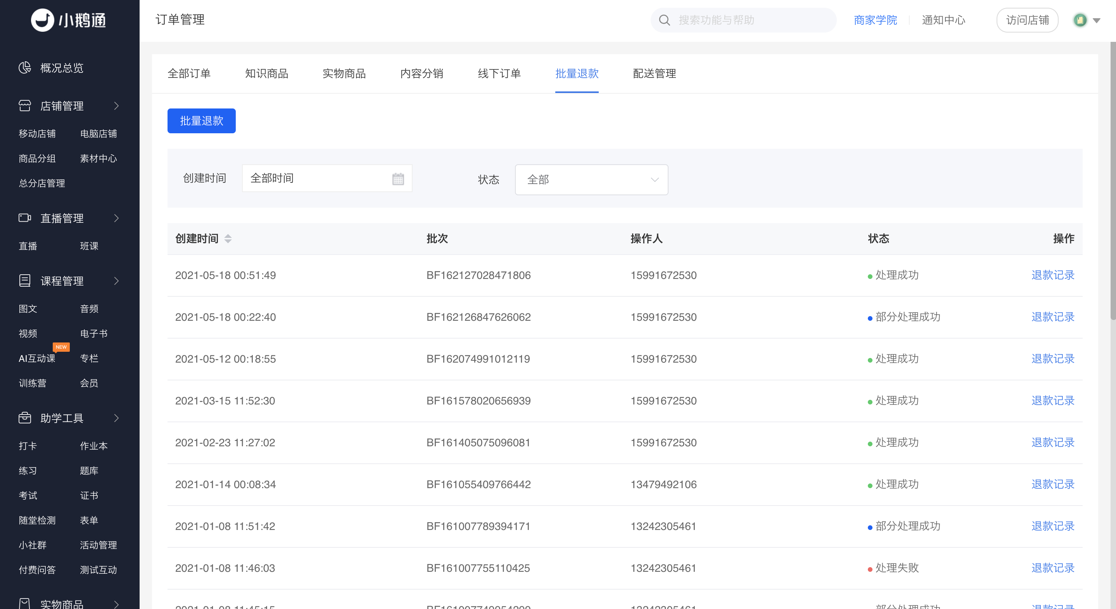Screen dimensions: 1116x609
Task: Open 会员 in sidebar
Action: point(89,383)
